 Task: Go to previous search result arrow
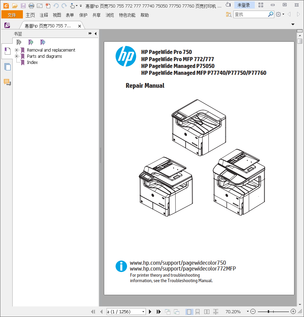pos(289,14)
